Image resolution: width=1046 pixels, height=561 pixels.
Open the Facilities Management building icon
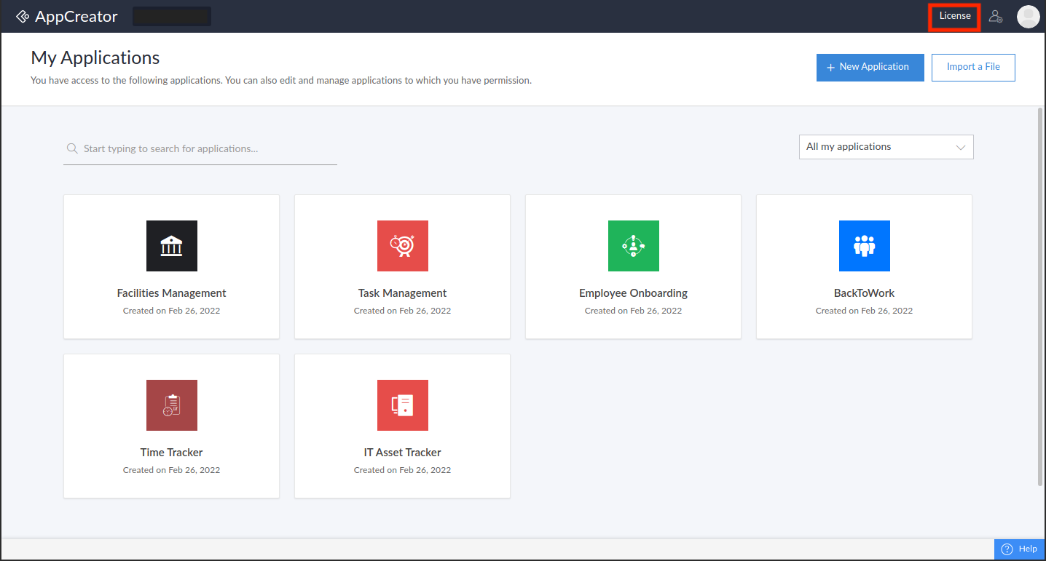(172, 246)
